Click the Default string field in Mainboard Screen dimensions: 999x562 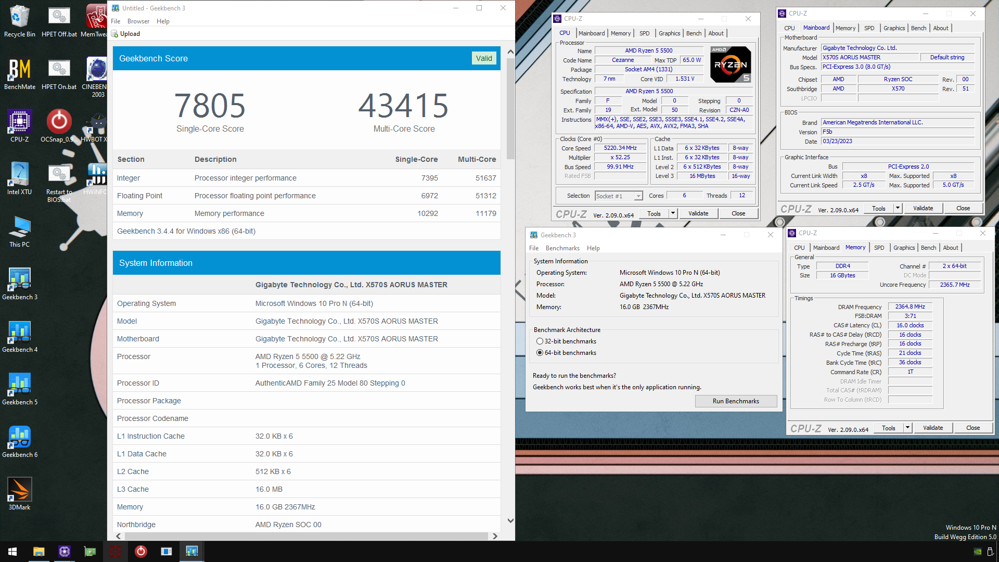947,57
